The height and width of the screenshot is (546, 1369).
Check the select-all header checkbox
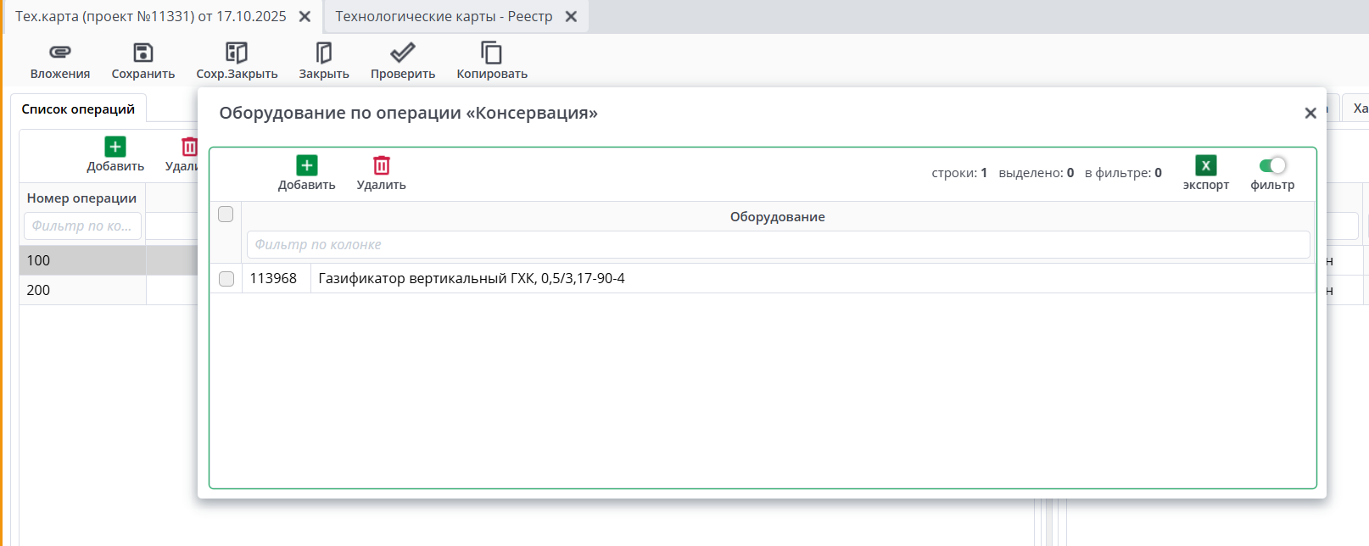click(226, 214)
